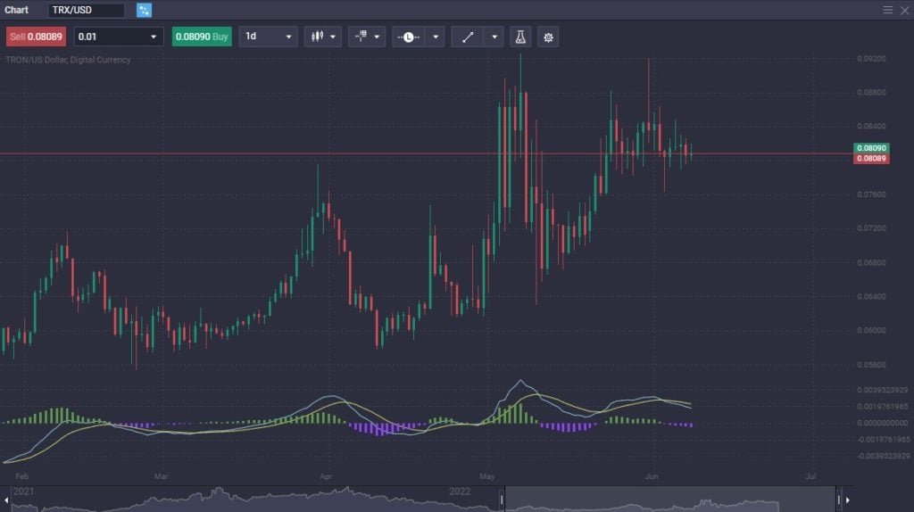Expand the drawing tools dropdown arrow

click(x=494, y=37)
